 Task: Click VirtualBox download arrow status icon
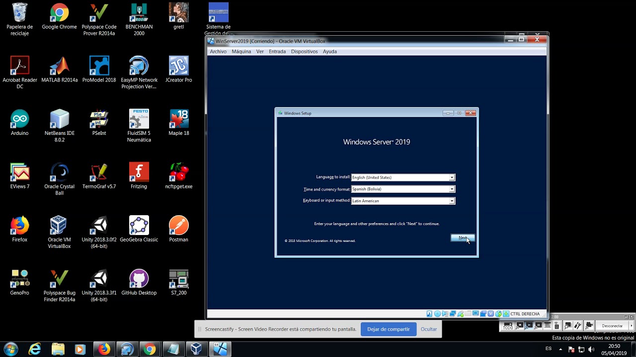506,314
